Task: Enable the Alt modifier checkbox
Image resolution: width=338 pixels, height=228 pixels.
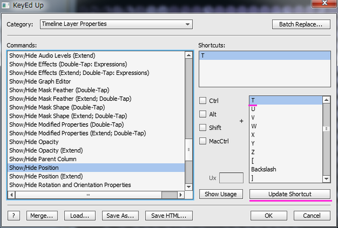Action: [203, 114]
